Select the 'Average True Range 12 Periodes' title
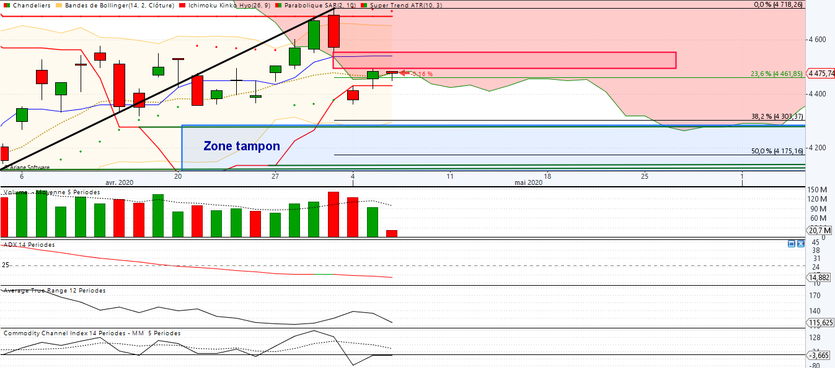The height and width of the screenshot is (368, 835). tap(55, 291)
